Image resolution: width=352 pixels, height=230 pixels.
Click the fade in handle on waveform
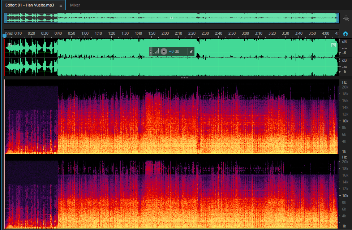(10, 45)
